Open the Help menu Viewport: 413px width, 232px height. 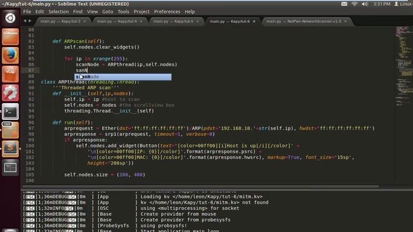[190, 12]
